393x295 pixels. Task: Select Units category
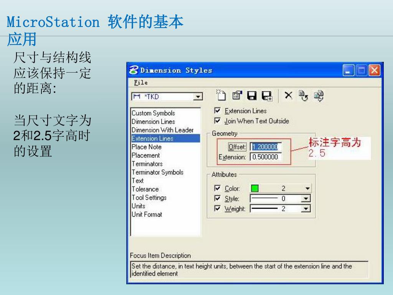pyautogui.click(x=166, y=206)
